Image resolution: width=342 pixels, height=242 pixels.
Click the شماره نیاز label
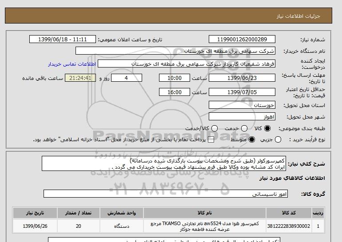pos(313,40)
